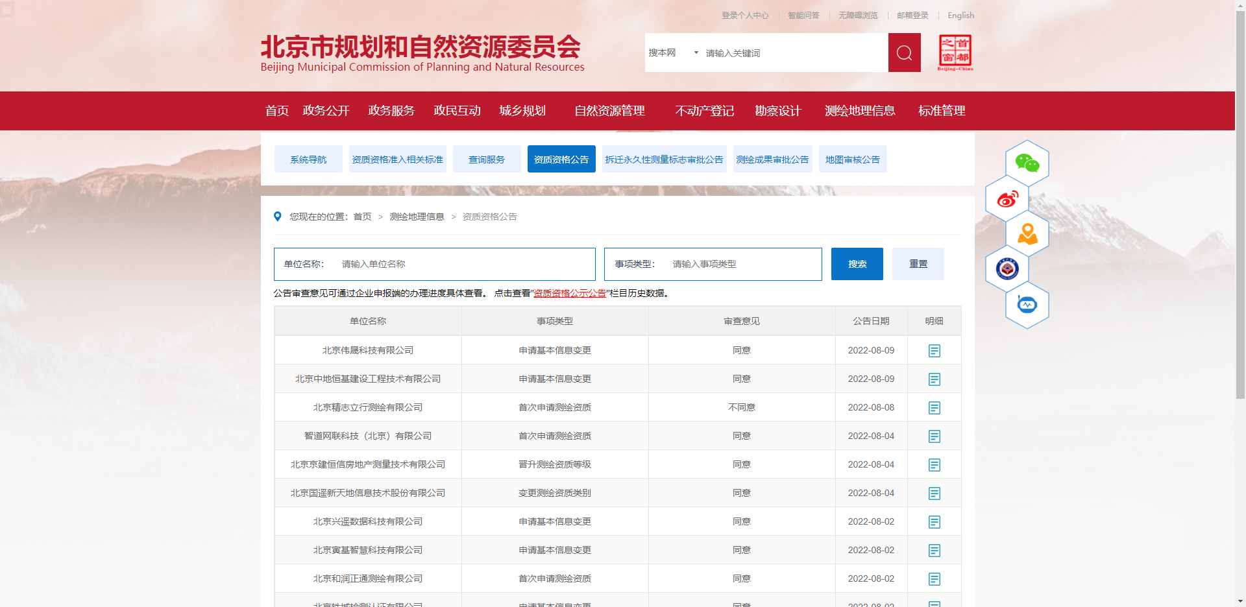The width and height of the screenshot is (1246, 607).
Task: Switch to the 查询服务 tab
Action: click(x=486, y=159)
